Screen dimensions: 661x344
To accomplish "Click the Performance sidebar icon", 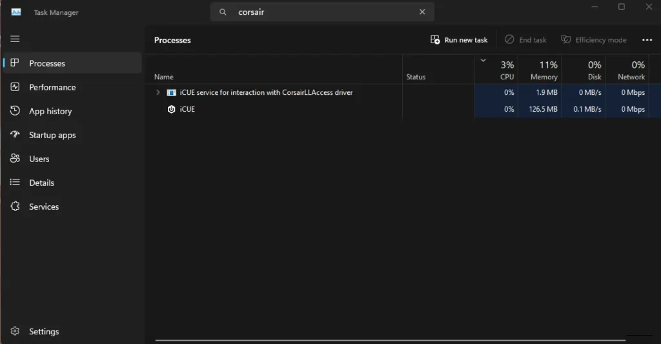I will (x=15, y=87).
